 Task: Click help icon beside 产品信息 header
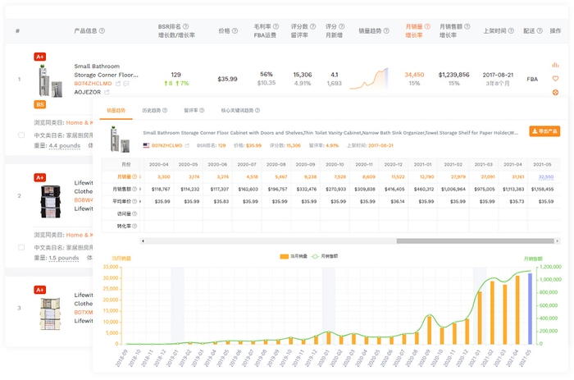pyautogui.click(x=102, y=31)
